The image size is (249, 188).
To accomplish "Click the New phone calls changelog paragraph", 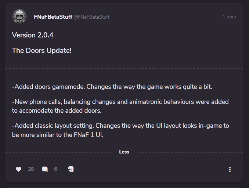I will pyautogui.click(x=120, y=105).
